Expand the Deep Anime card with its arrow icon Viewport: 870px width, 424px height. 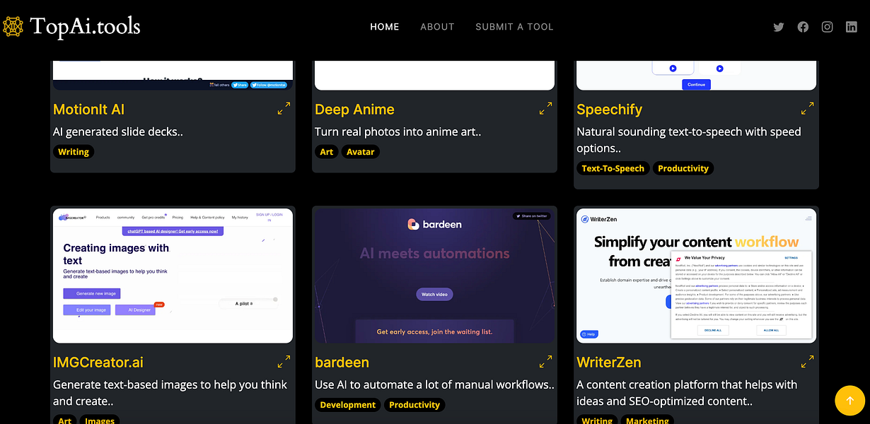coord(545,108)
